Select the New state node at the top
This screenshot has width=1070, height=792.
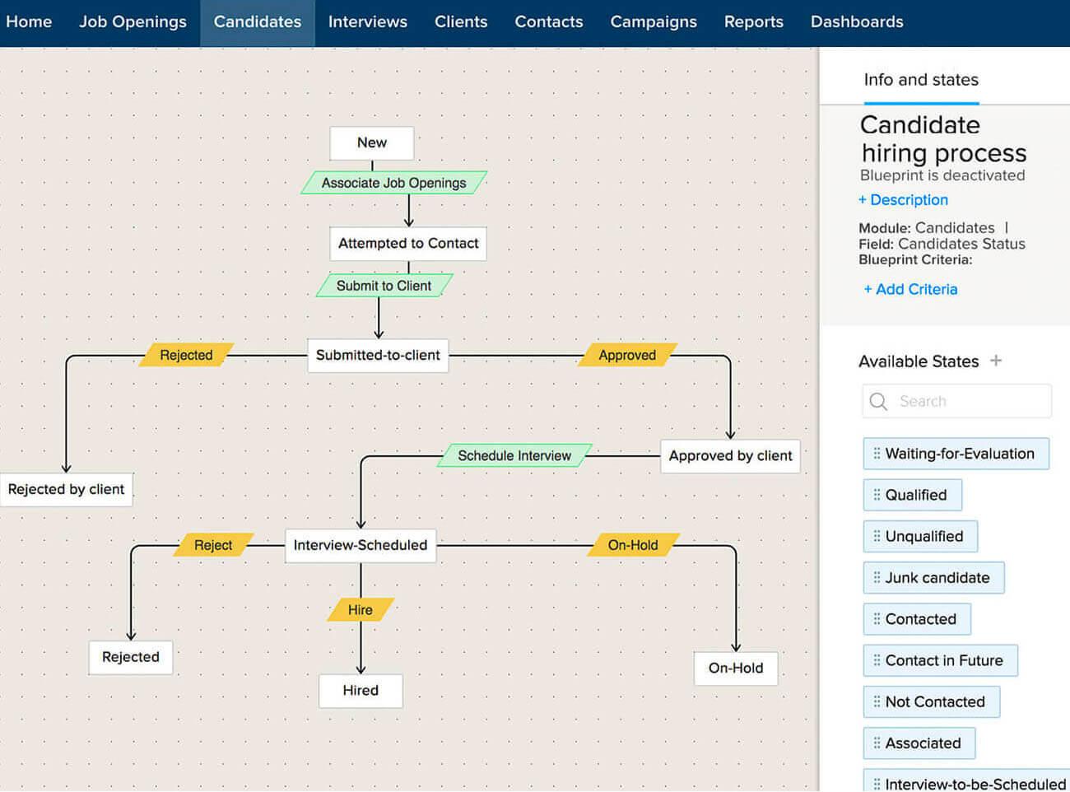pos(371,142)
